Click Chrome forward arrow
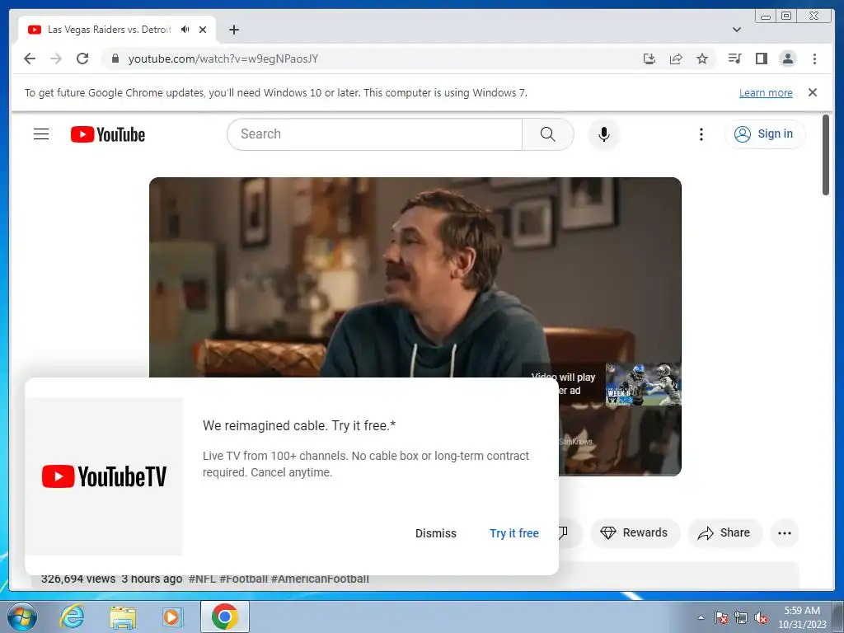The width and height of the screenshot is (844, 633). pyautogui.click(x=56, y=59)
